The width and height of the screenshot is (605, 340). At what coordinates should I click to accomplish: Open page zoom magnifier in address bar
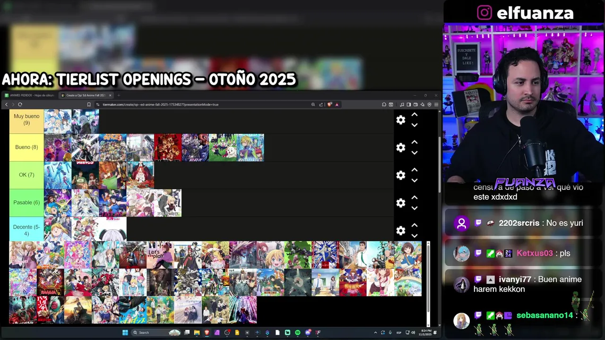[x=313, y=104]
